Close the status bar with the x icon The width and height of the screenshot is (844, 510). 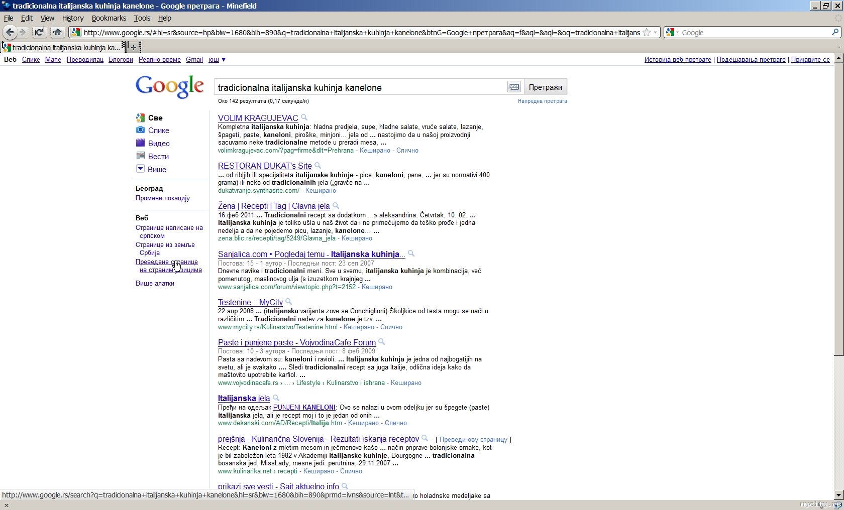coord(6,505)
